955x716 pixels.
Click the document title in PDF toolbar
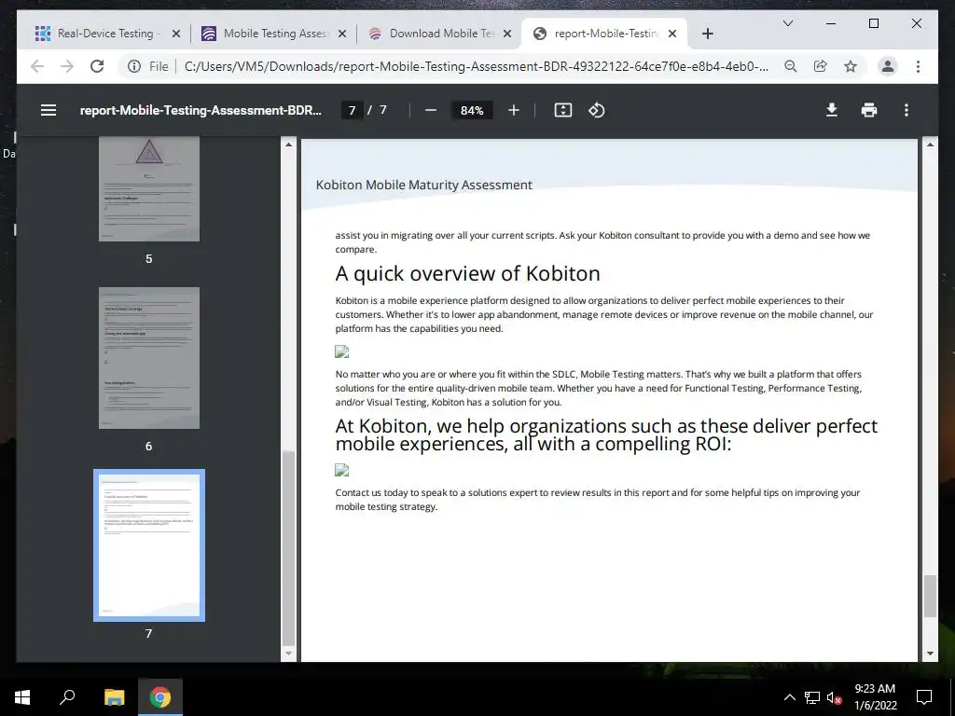pyautogui.click(x=201, y=110)
